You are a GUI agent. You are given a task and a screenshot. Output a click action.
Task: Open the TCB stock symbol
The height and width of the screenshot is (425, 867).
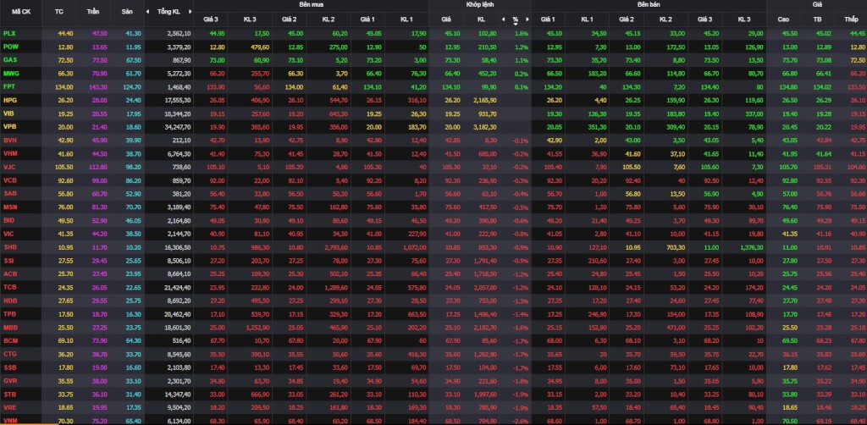(9, 287)
